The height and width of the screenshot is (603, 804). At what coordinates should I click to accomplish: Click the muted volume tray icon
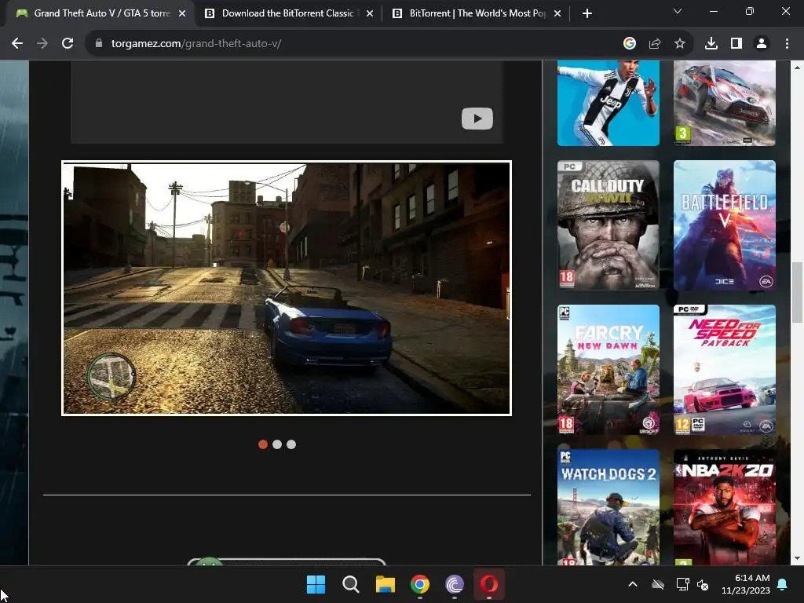703,584
